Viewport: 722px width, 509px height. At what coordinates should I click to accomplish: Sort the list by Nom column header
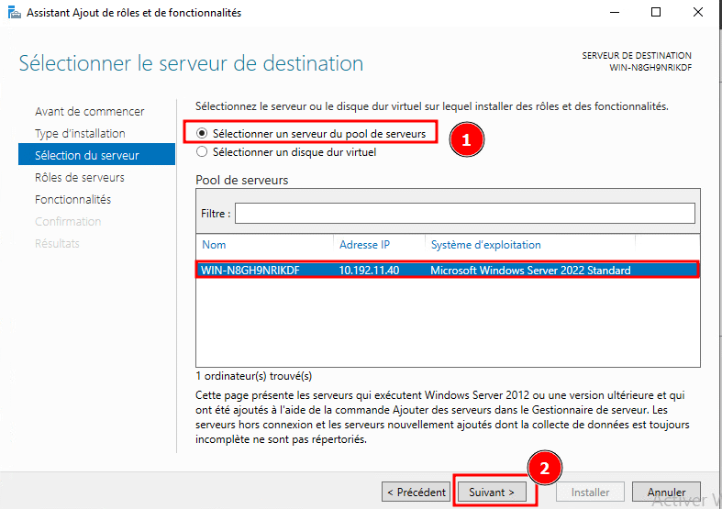(214, 245)
